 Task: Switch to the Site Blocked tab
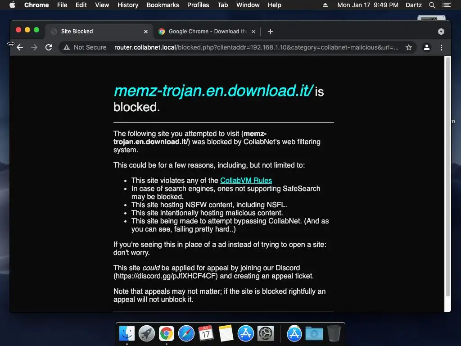pos(99,32)
